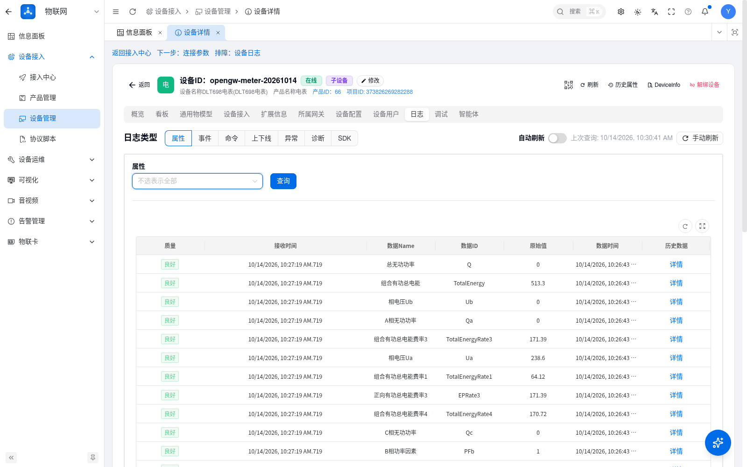Screen dimensions: 747x467
Task: Open the 属性 filter dropdown
Action: 197,181
